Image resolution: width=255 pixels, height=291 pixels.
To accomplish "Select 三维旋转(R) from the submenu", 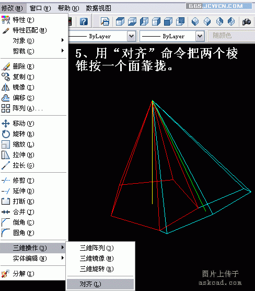I will [100, 268].
